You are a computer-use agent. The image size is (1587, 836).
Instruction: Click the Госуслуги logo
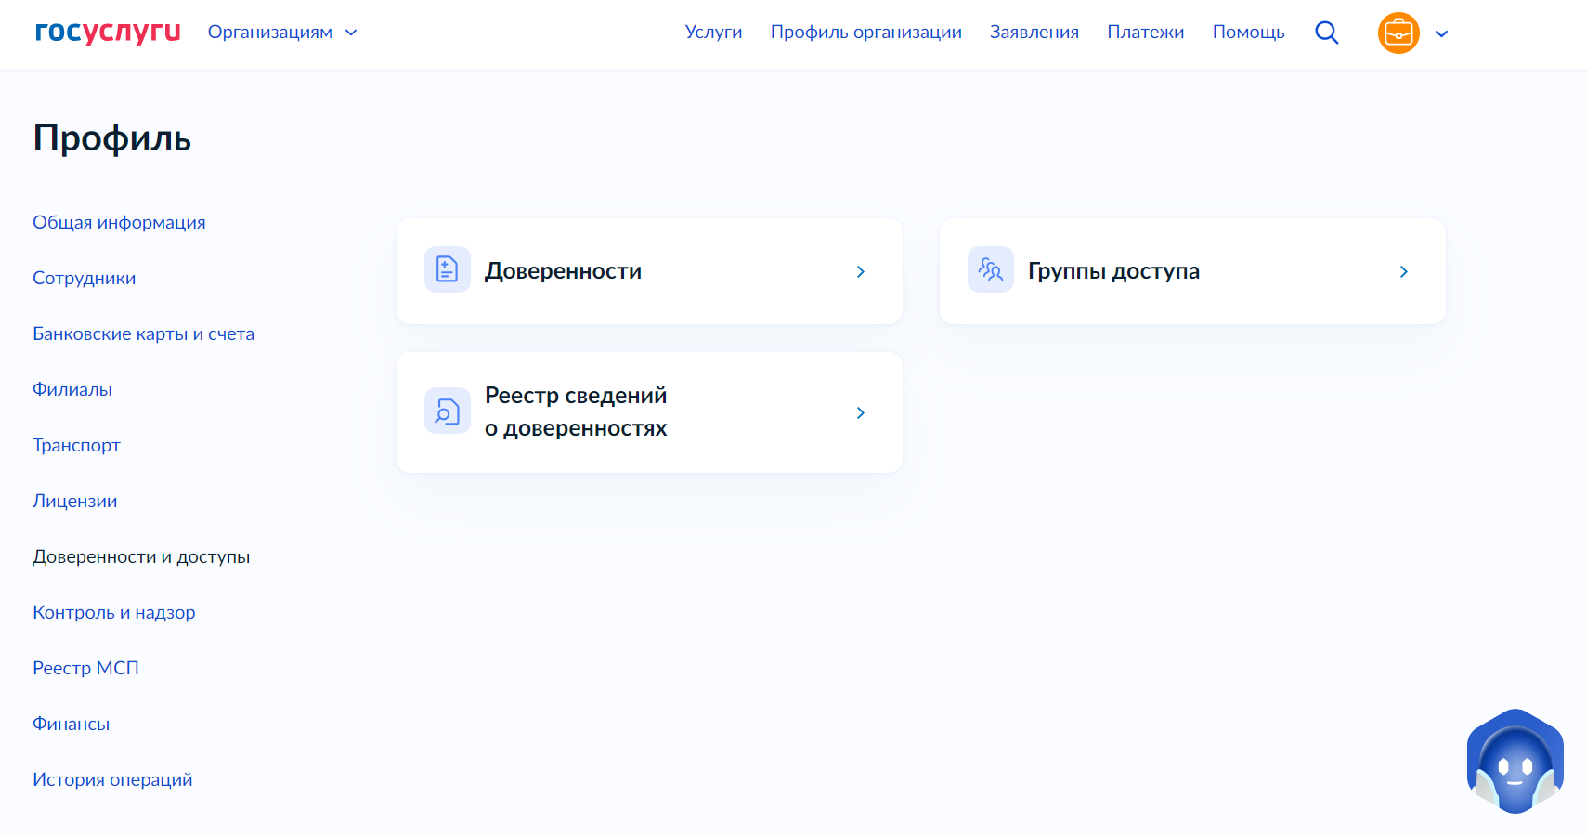[108, 32]
